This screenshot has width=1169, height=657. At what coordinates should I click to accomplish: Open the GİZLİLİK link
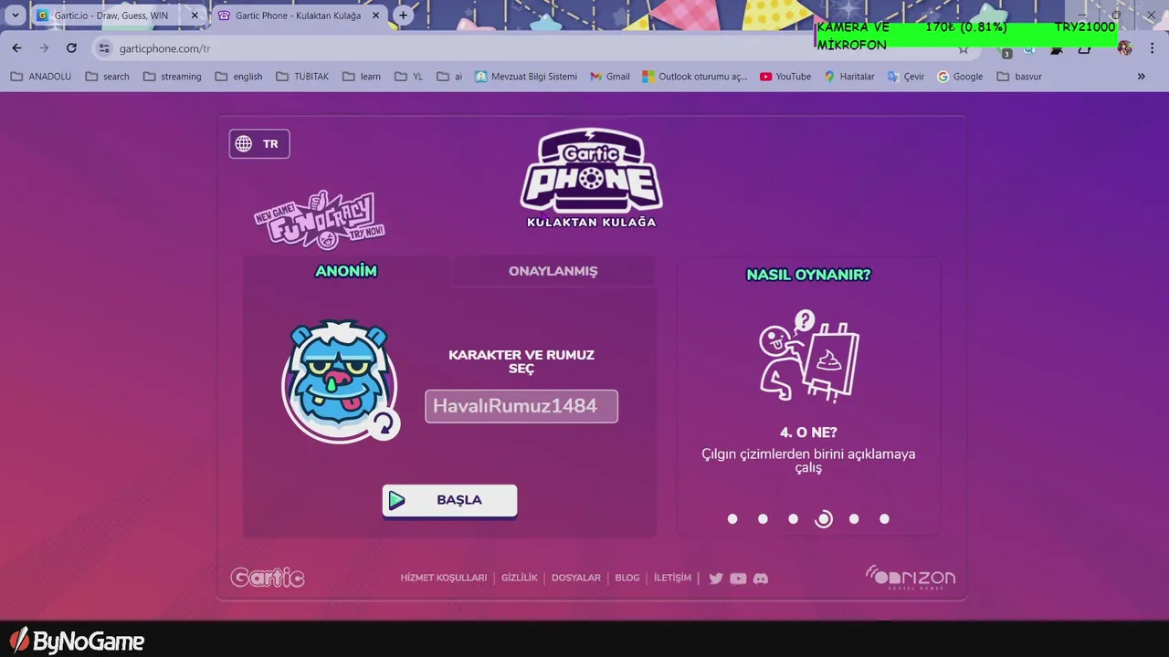point(520,578)
